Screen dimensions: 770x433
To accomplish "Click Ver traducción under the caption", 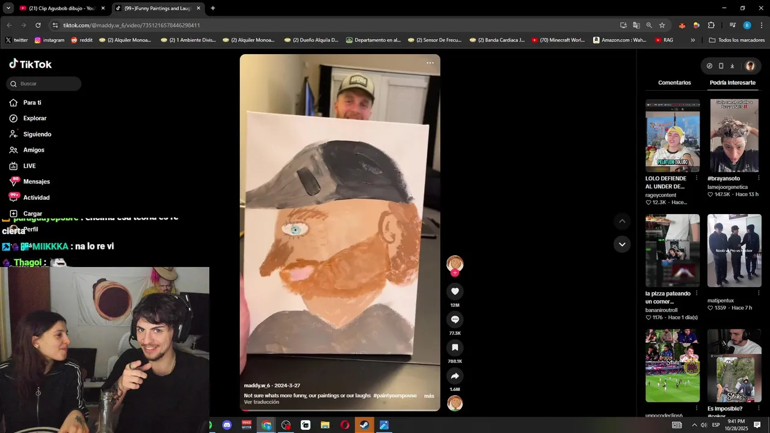I will pos(262,402).
